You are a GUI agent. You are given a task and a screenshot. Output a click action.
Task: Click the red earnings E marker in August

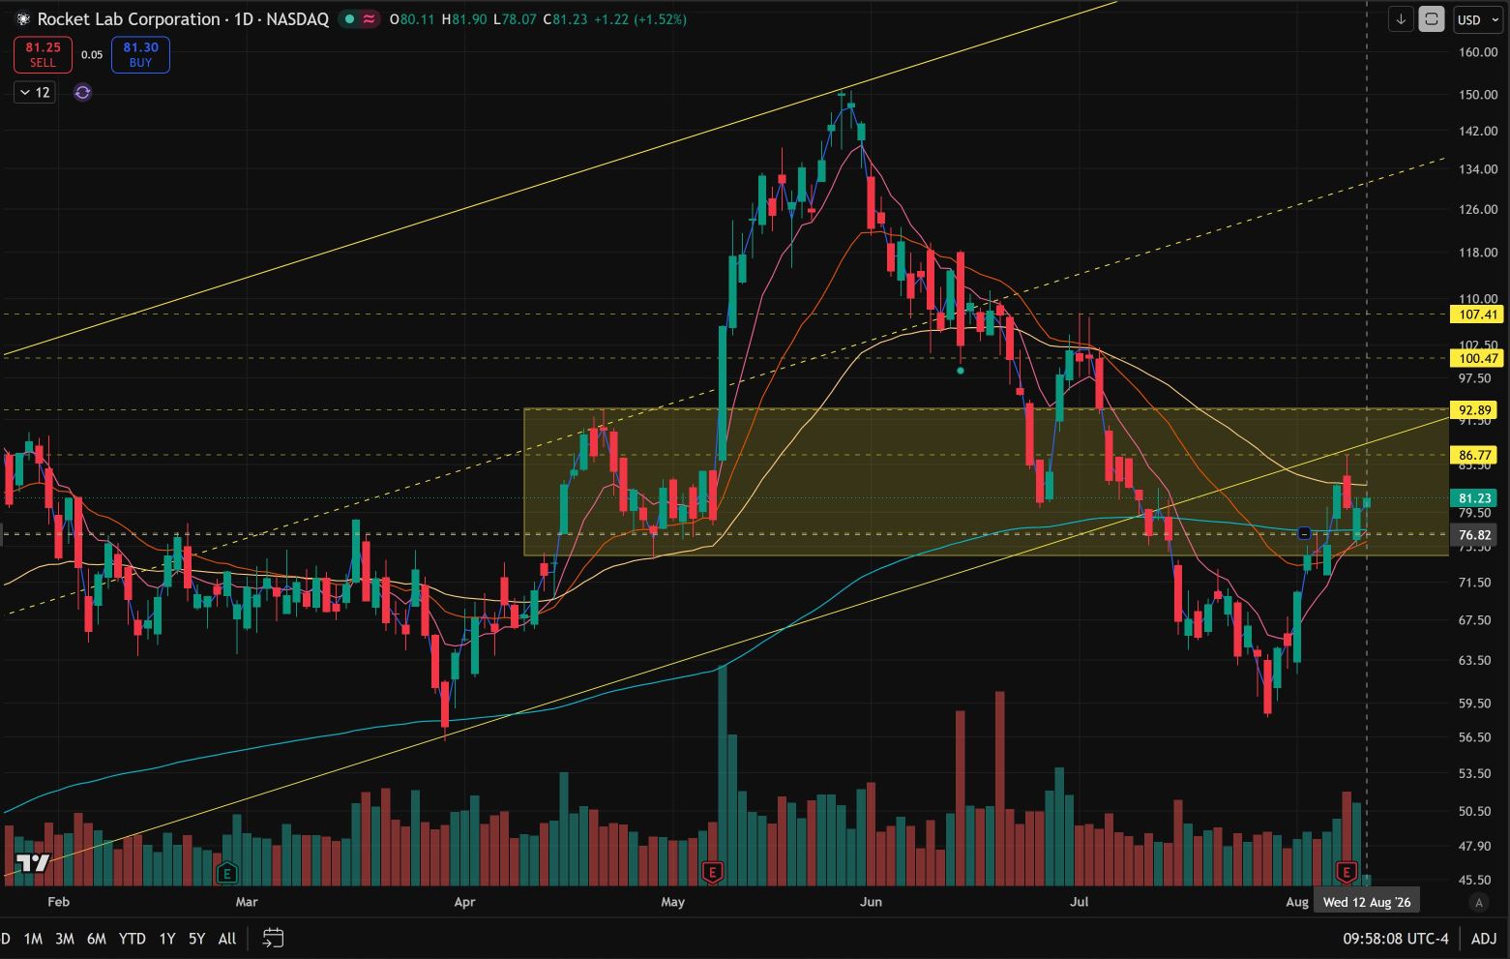pos(1346,874)
